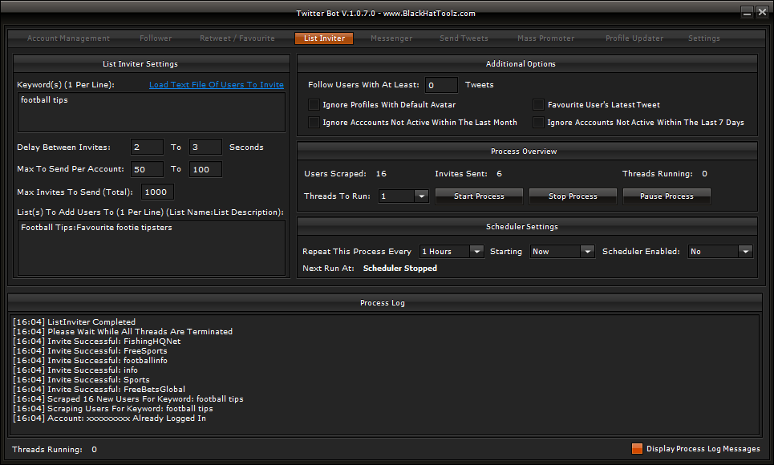This screenshot has height=465, width=774.
Task: Check Ignore Accounts Not Active Within Last 7 Days
Action: [x=538, y=122]
